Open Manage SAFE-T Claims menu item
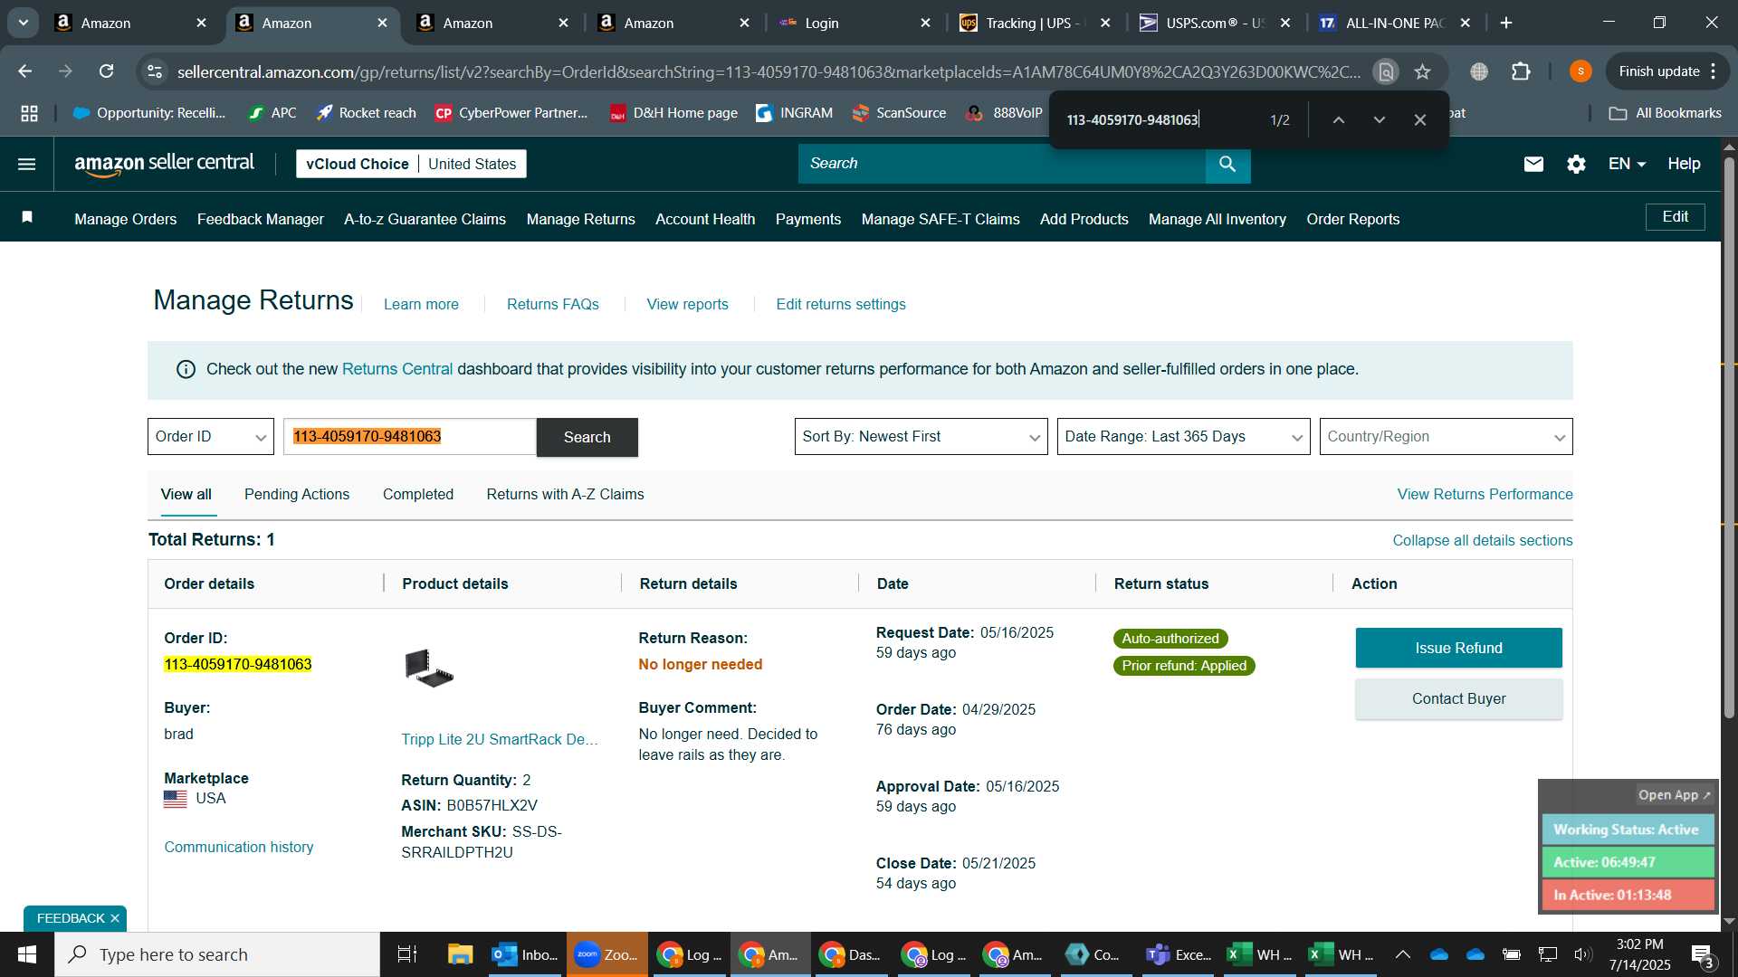Screen dimensions: 1738x977 point(941,219)
